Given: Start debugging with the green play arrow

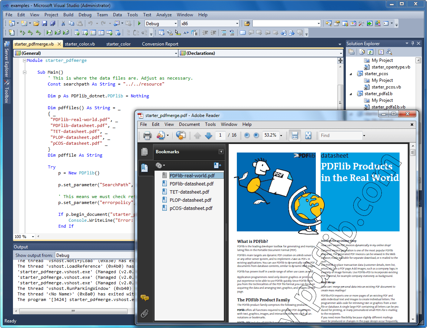Looking at the screenshot, I should tap(139, 24).
